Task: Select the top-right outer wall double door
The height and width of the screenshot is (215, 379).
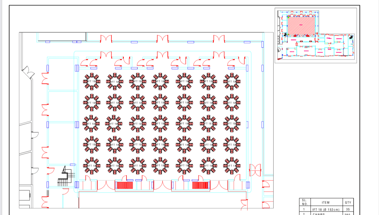Action: (x=219, y=39)
